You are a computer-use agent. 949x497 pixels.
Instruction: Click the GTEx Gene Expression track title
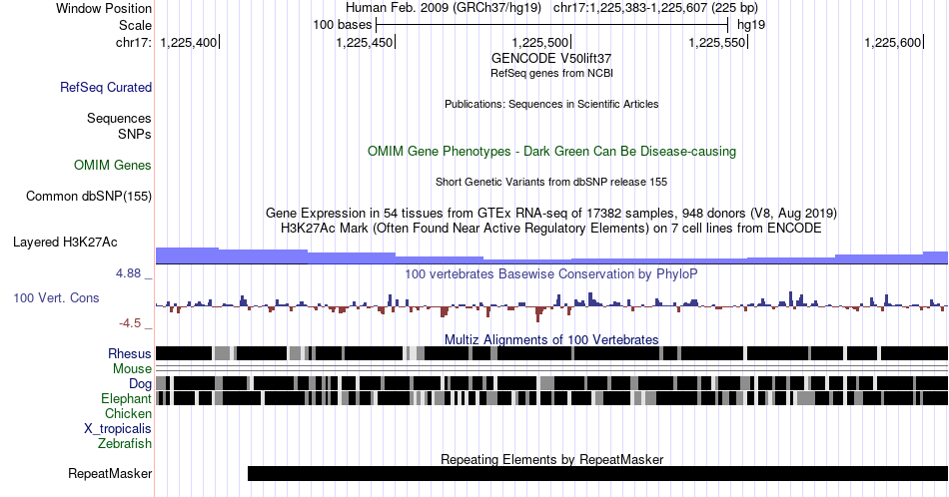click(551, 213)
